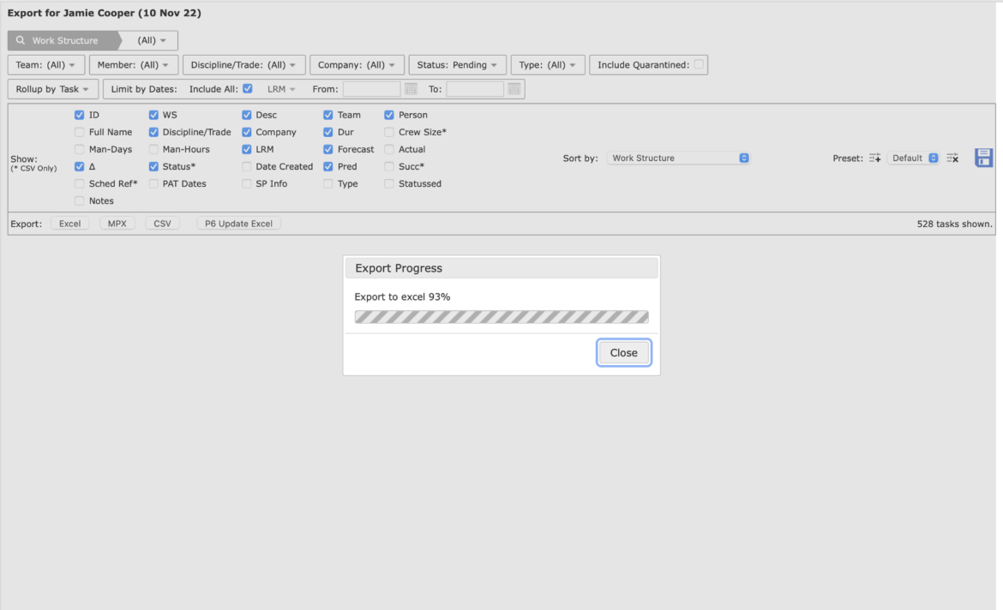Toggle the delta (Δ) checkbox
Image resolution: width=1003 pixels, height=610 pixels.
(x=80, y=167)
